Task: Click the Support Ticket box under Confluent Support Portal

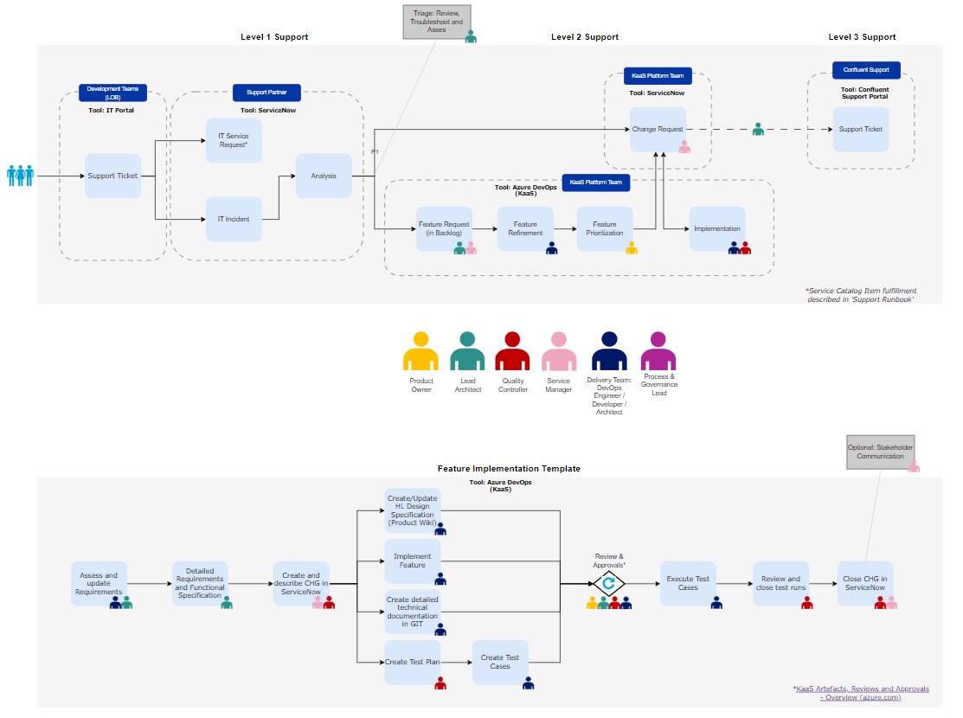Action: (861, 130)
